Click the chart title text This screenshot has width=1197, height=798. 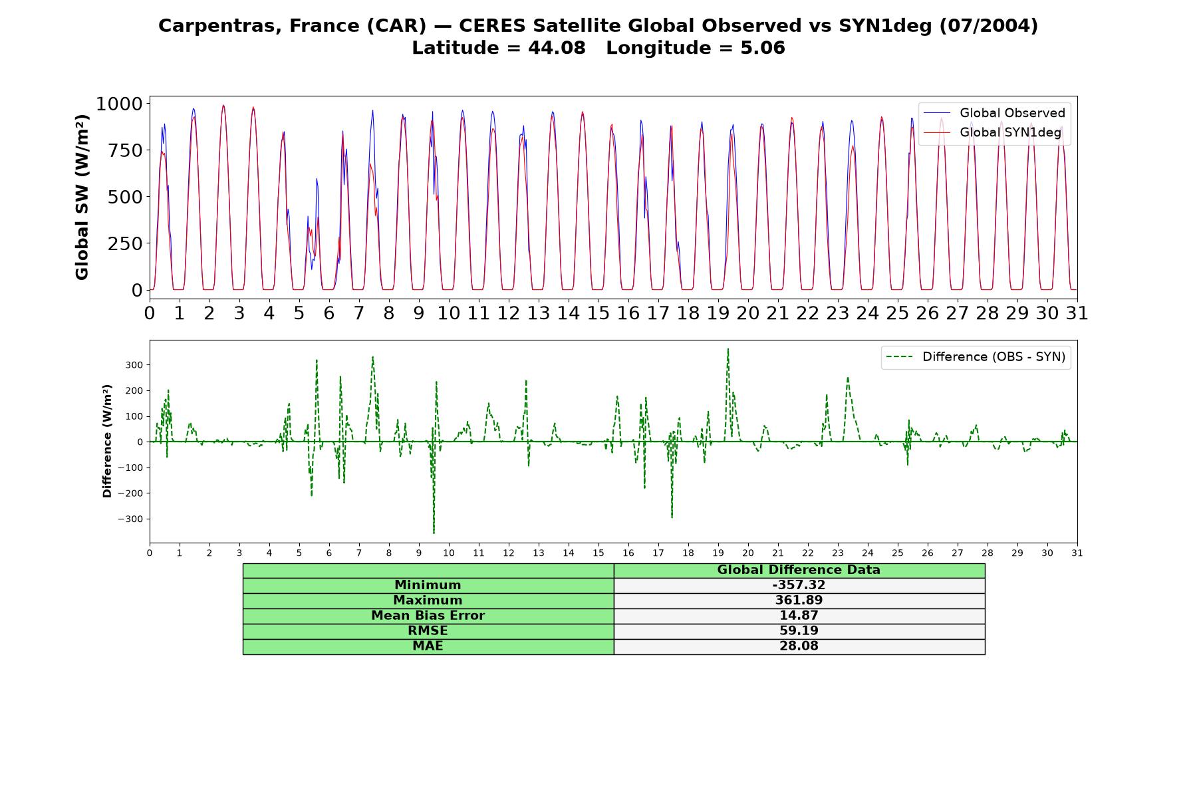(x=598, y=25)
